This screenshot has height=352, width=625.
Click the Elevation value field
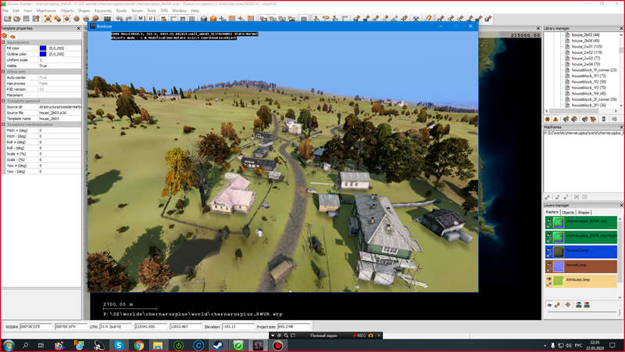pyautogui.click(x=237, y=326)
